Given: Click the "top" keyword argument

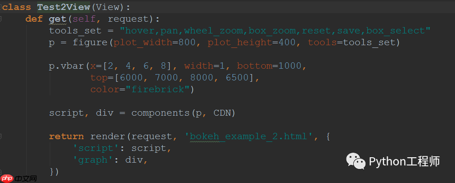Looking at the screenshot, I should point(99,78).
